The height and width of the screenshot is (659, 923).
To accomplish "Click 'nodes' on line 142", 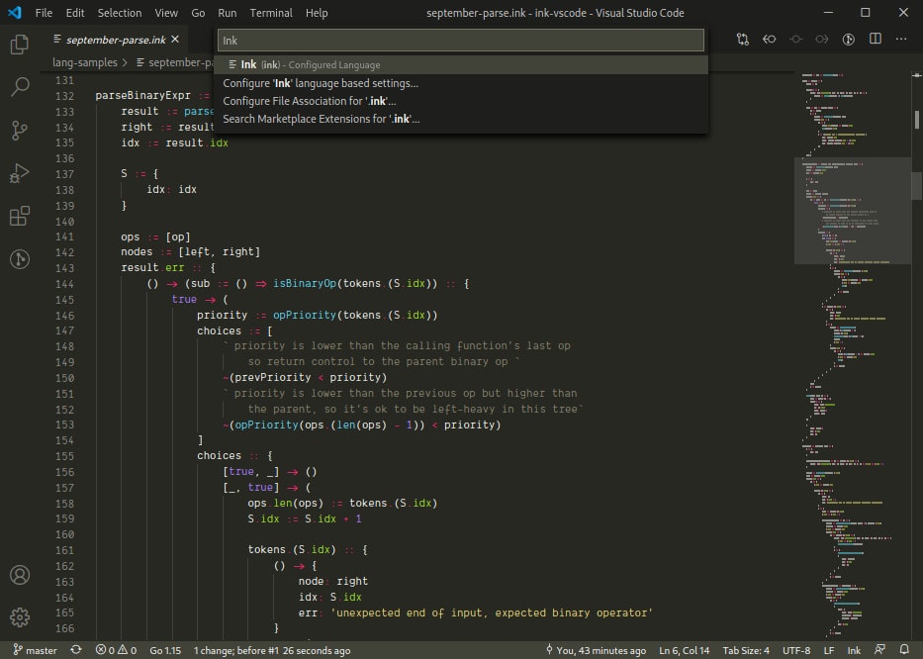I will point(137,251).
